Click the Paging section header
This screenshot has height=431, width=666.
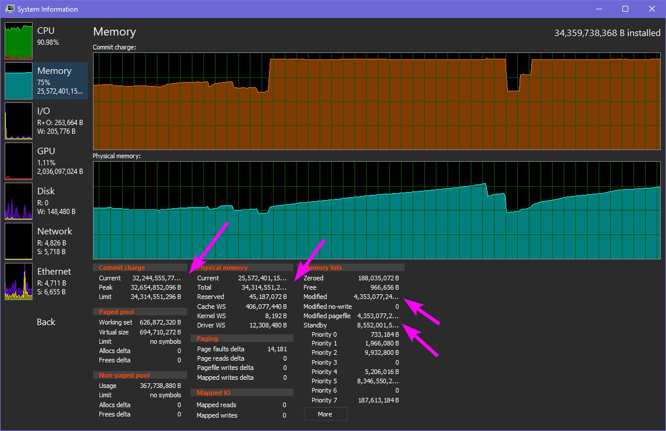pyautogui.click(x=242, y=339)
